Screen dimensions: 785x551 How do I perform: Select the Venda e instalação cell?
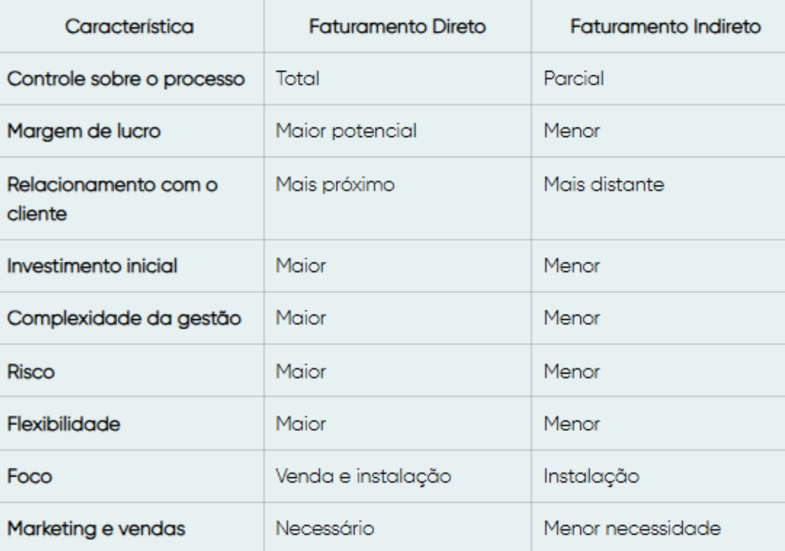[363, 476]
